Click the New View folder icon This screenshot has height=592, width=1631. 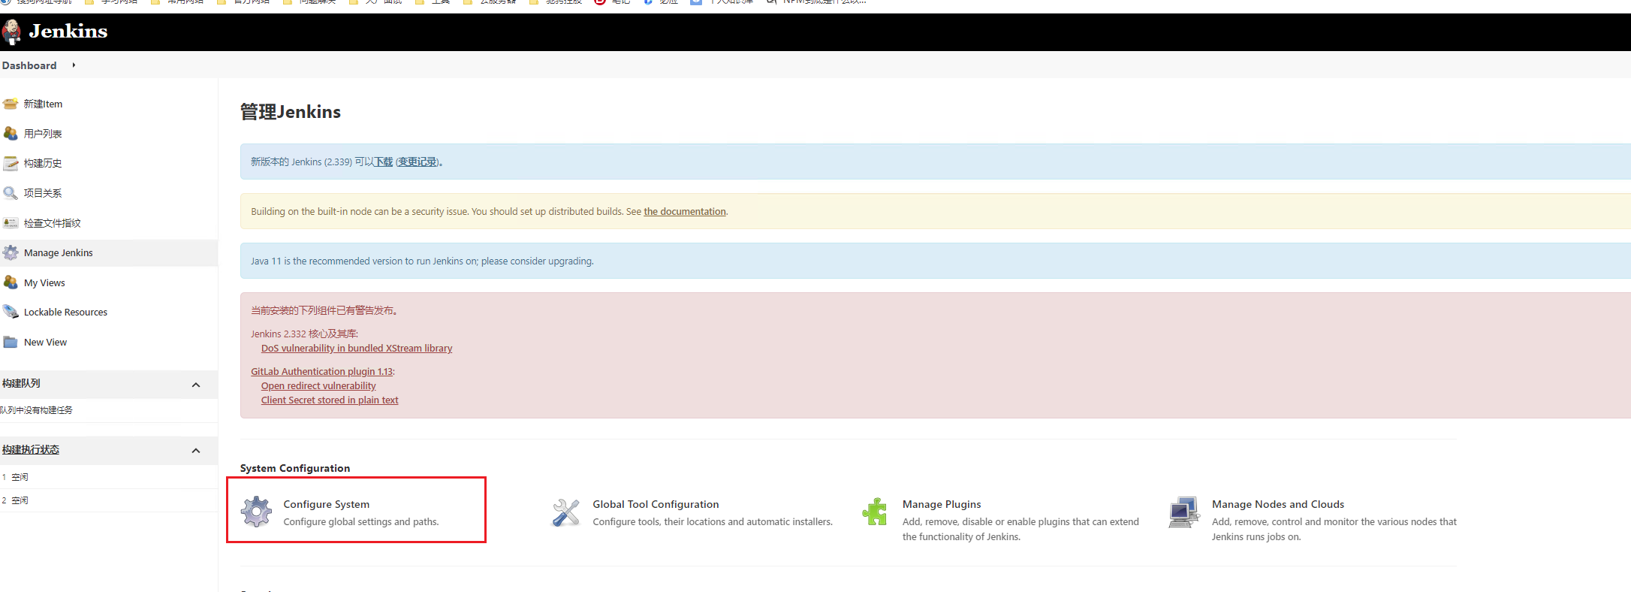click(11, 342)
